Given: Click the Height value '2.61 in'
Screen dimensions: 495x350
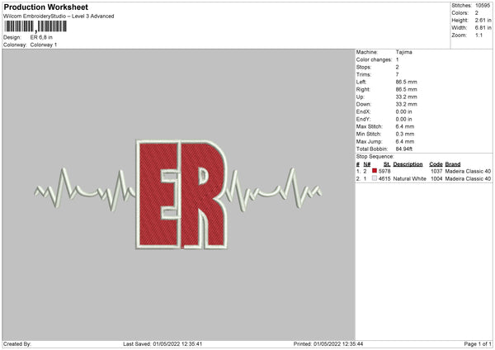Looking at the screenshot, I should pos(483,20).
